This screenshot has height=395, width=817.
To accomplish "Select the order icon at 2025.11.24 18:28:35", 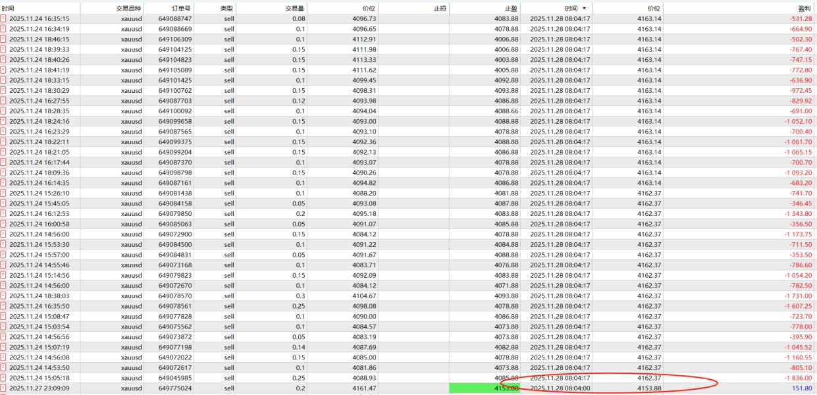I will (3, 111).
